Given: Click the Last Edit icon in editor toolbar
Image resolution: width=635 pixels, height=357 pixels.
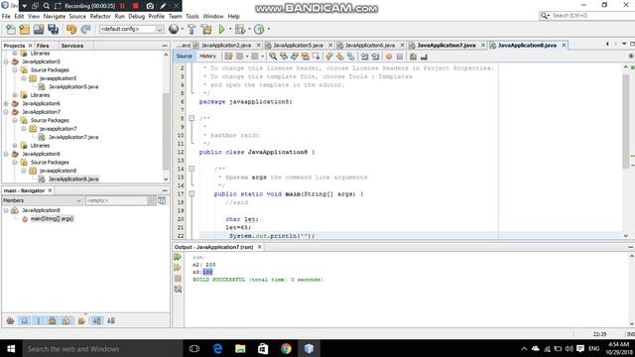Looking at the screenshot, I should (229, 57).
